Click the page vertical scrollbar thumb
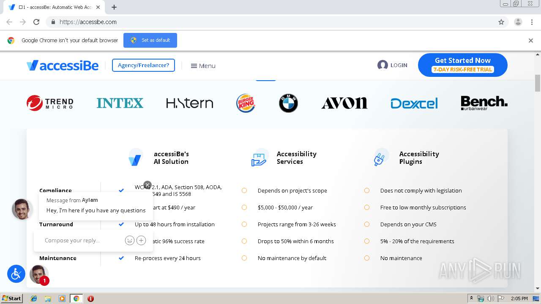Image resolution: width=541 pixels, height=304 pixels. click(x=538, y=83)
